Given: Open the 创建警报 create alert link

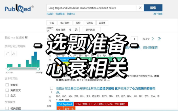Looking at the screenshot, I should pyautogui.click(x=60, y=14).
